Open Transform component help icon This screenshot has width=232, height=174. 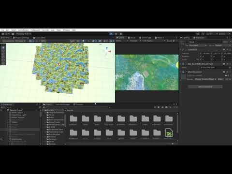pyautogui.click(x=224, y=50)
